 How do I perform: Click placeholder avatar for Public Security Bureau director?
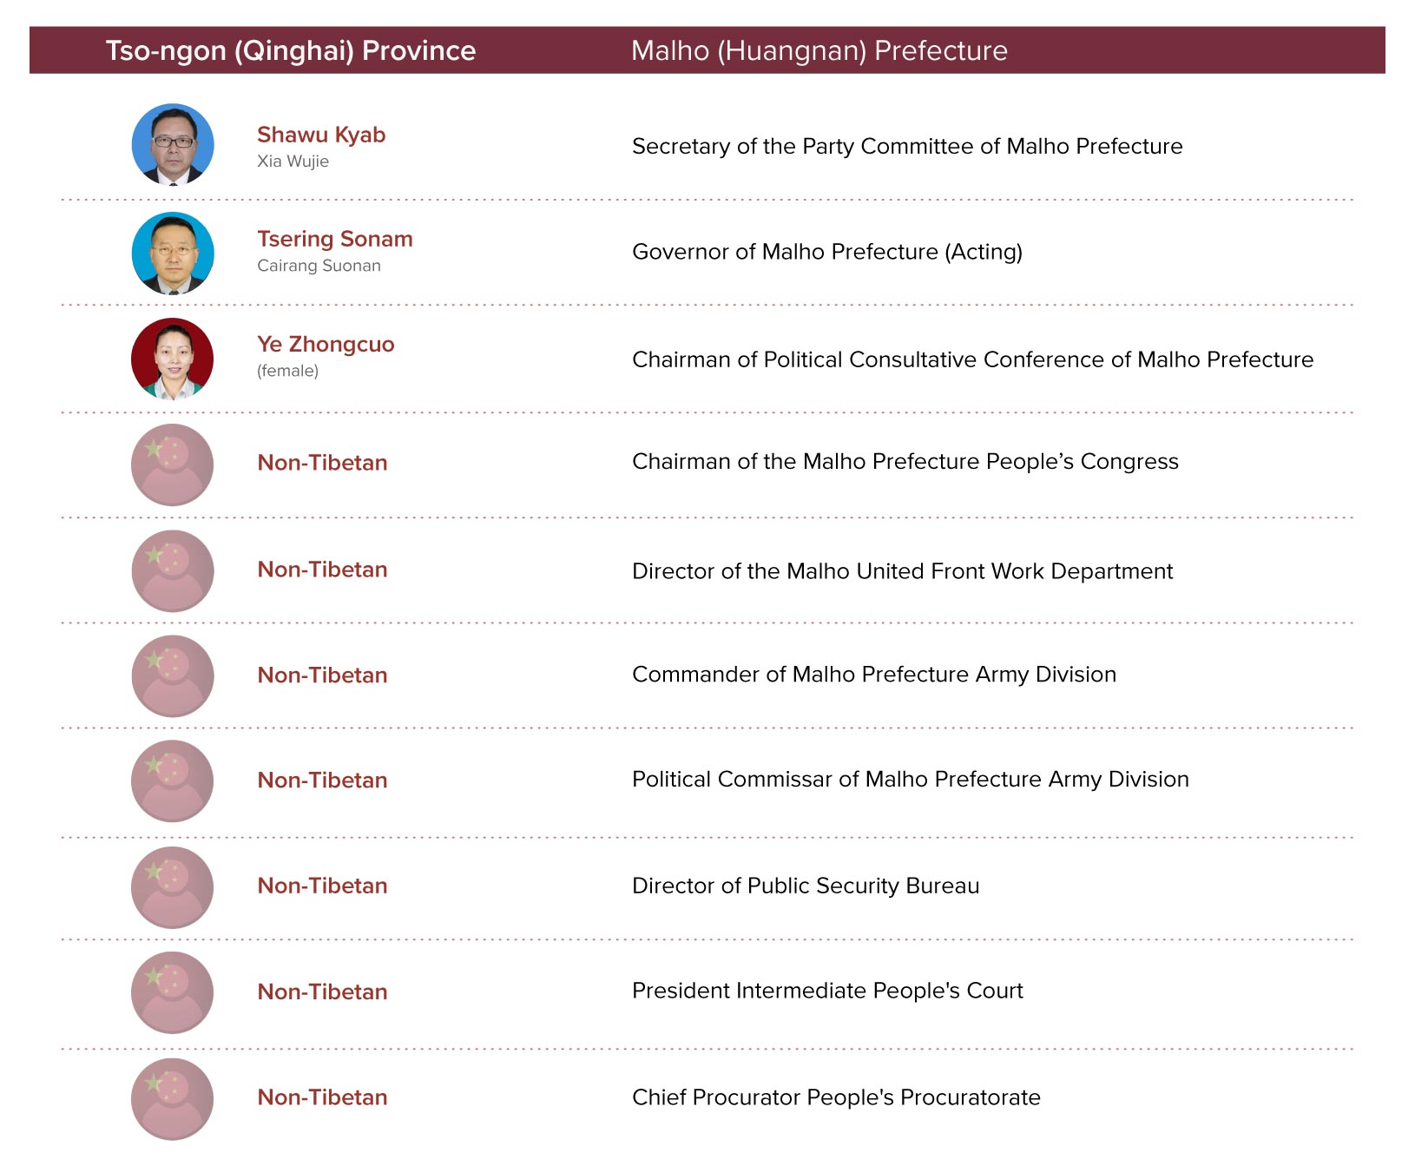(x=173, y=887)
